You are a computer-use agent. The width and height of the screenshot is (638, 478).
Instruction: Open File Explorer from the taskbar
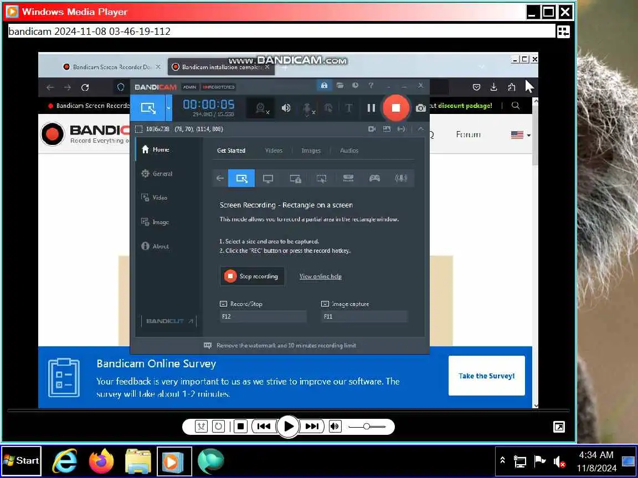pos(138,461)
